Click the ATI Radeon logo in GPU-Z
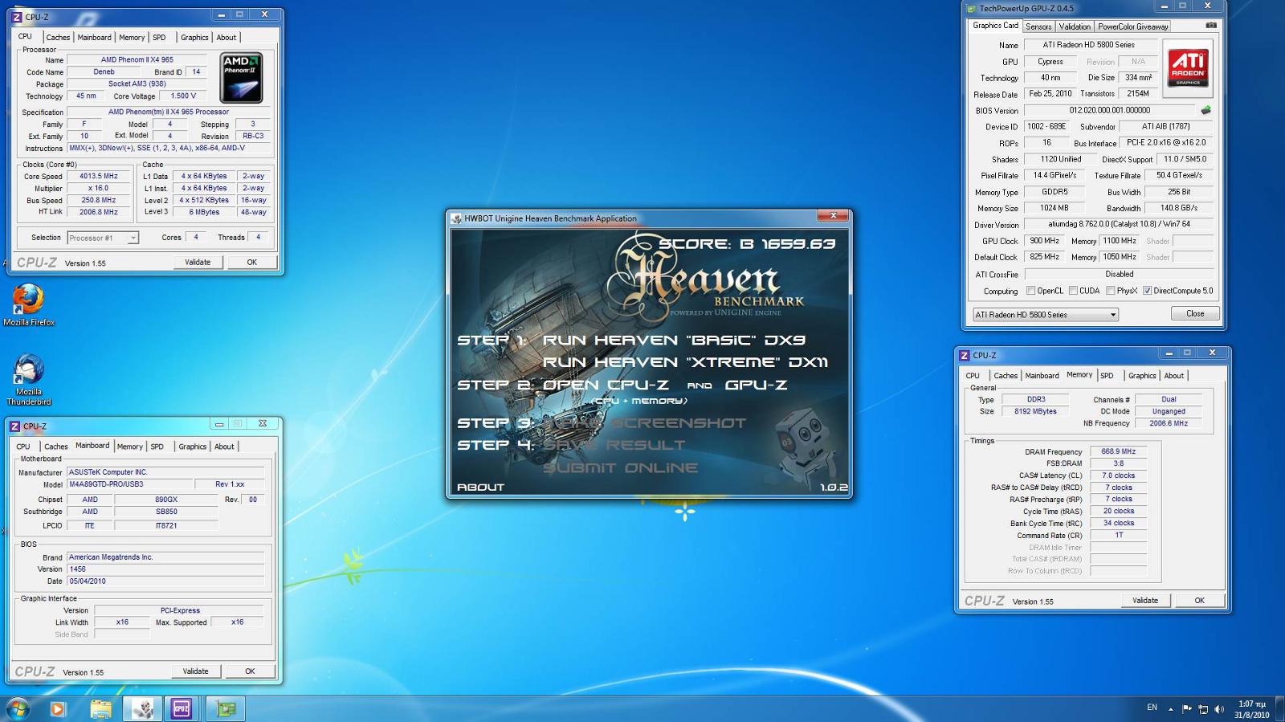 click(1188, 67)
